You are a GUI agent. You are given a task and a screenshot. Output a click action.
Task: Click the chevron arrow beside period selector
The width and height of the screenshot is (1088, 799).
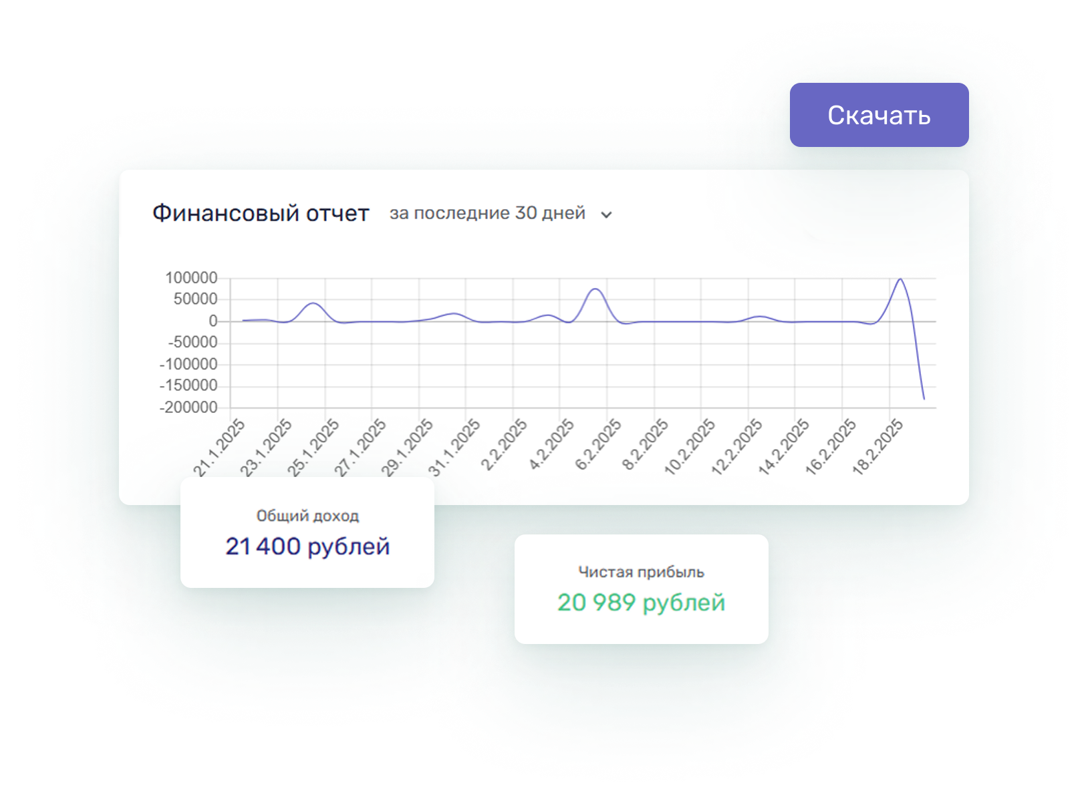click(x=606, y=215)
